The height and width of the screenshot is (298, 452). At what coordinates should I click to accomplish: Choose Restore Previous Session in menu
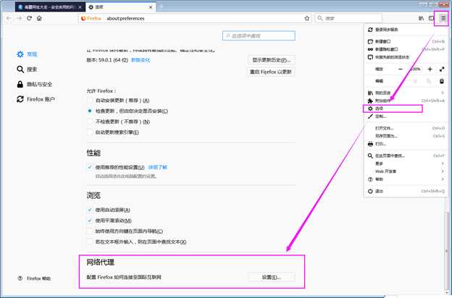[406, 57]
